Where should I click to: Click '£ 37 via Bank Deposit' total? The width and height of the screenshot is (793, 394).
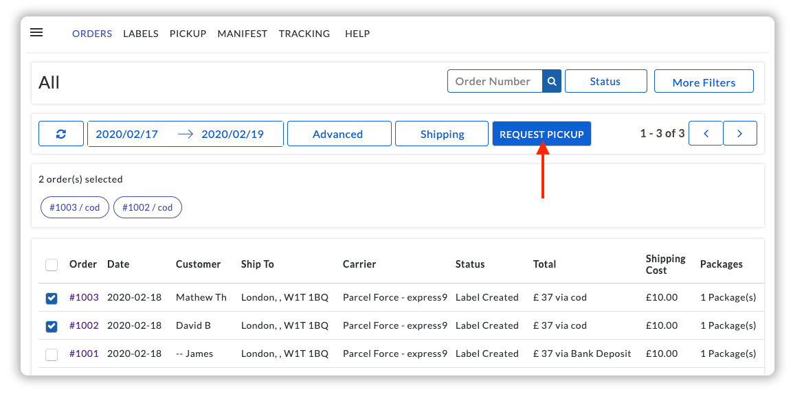[x=582, y=354]
